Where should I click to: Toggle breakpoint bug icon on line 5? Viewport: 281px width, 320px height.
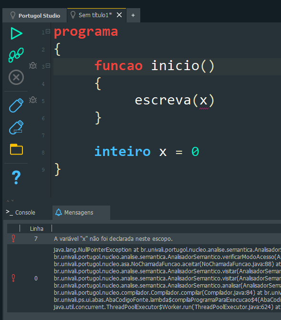tap(33, 100)
